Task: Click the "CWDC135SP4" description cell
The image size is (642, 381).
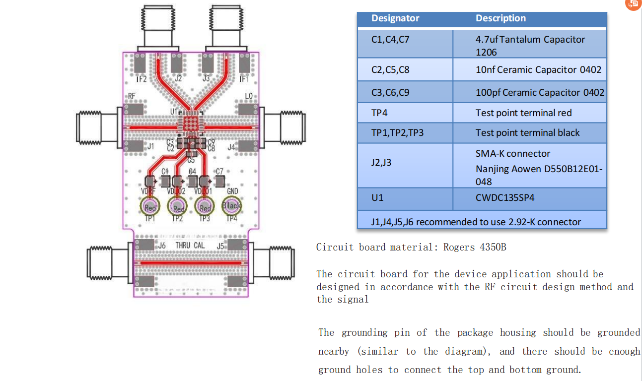Action: [530, 198]
